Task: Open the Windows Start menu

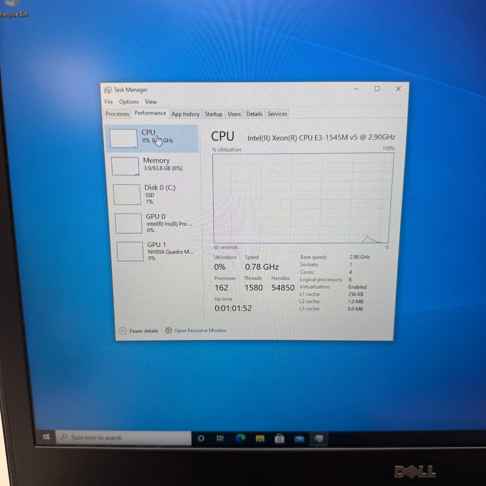Action: point(46,437)
